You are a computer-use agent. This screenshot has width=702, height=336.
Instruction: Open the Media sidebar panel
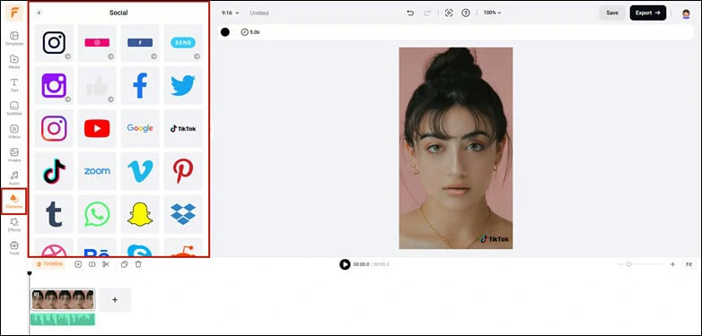pos(13,61)
